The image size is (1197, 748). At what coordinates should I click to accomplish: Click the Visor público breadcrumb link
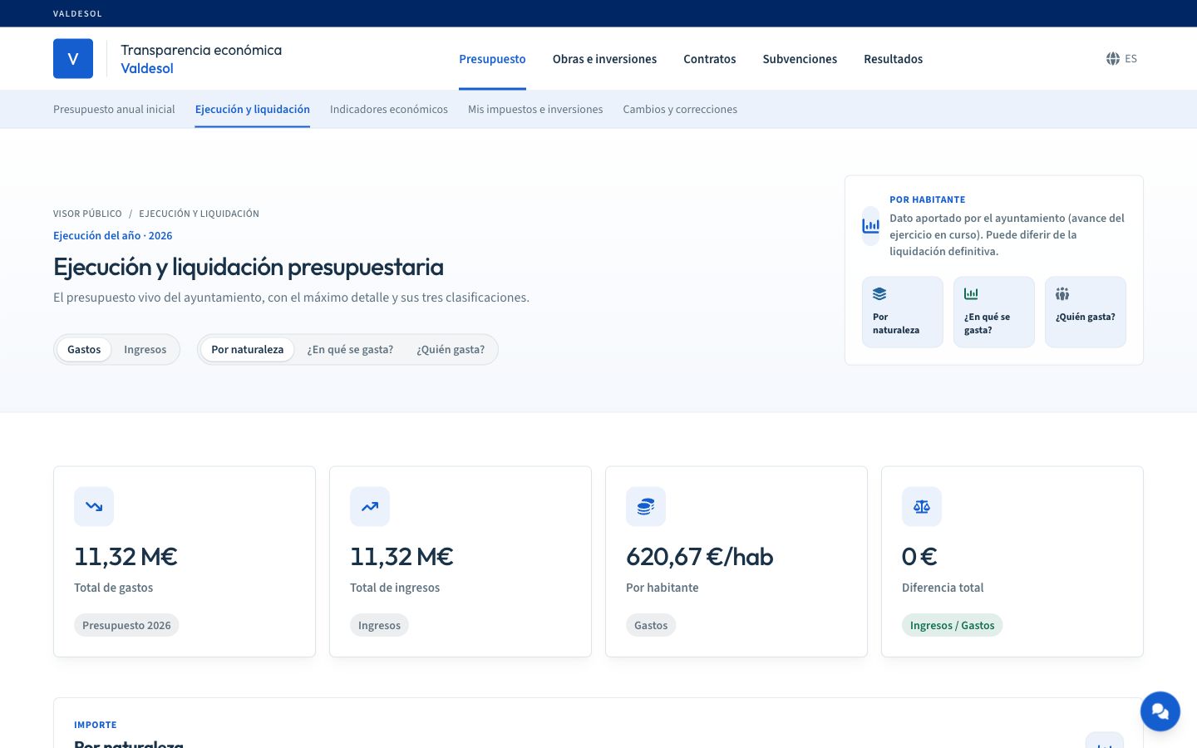pos(87,214)
